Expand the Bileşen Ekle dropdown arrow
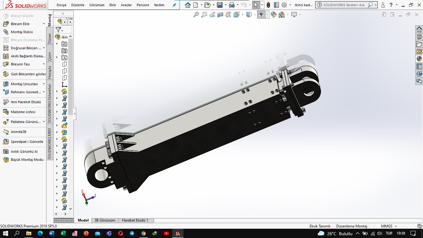Screen dimensions: 423x238 [44, 24]
